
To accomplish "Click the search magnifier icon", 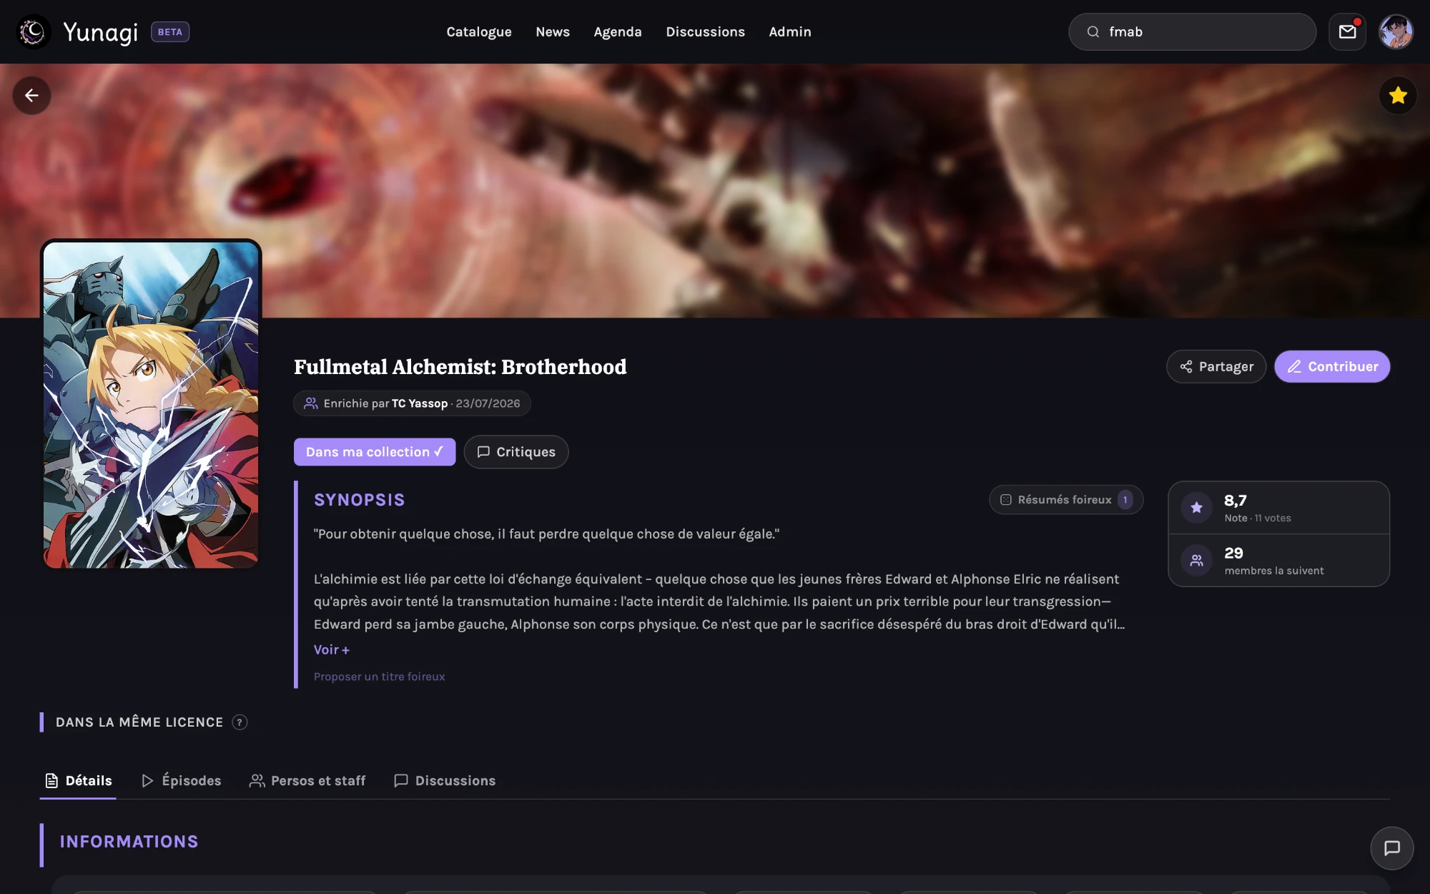I will pos(1093,31).
